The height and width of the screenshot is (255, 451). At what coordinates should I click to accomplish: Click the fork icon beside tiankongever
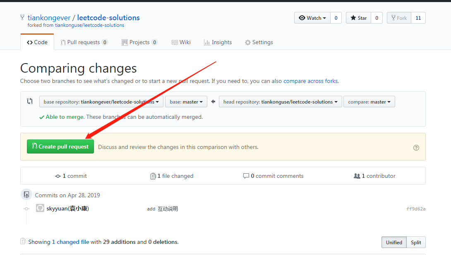pos(22,17)
